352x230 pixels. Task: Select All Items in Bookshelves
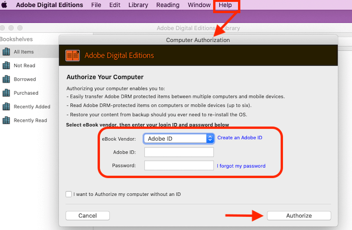tap(23, 52)
